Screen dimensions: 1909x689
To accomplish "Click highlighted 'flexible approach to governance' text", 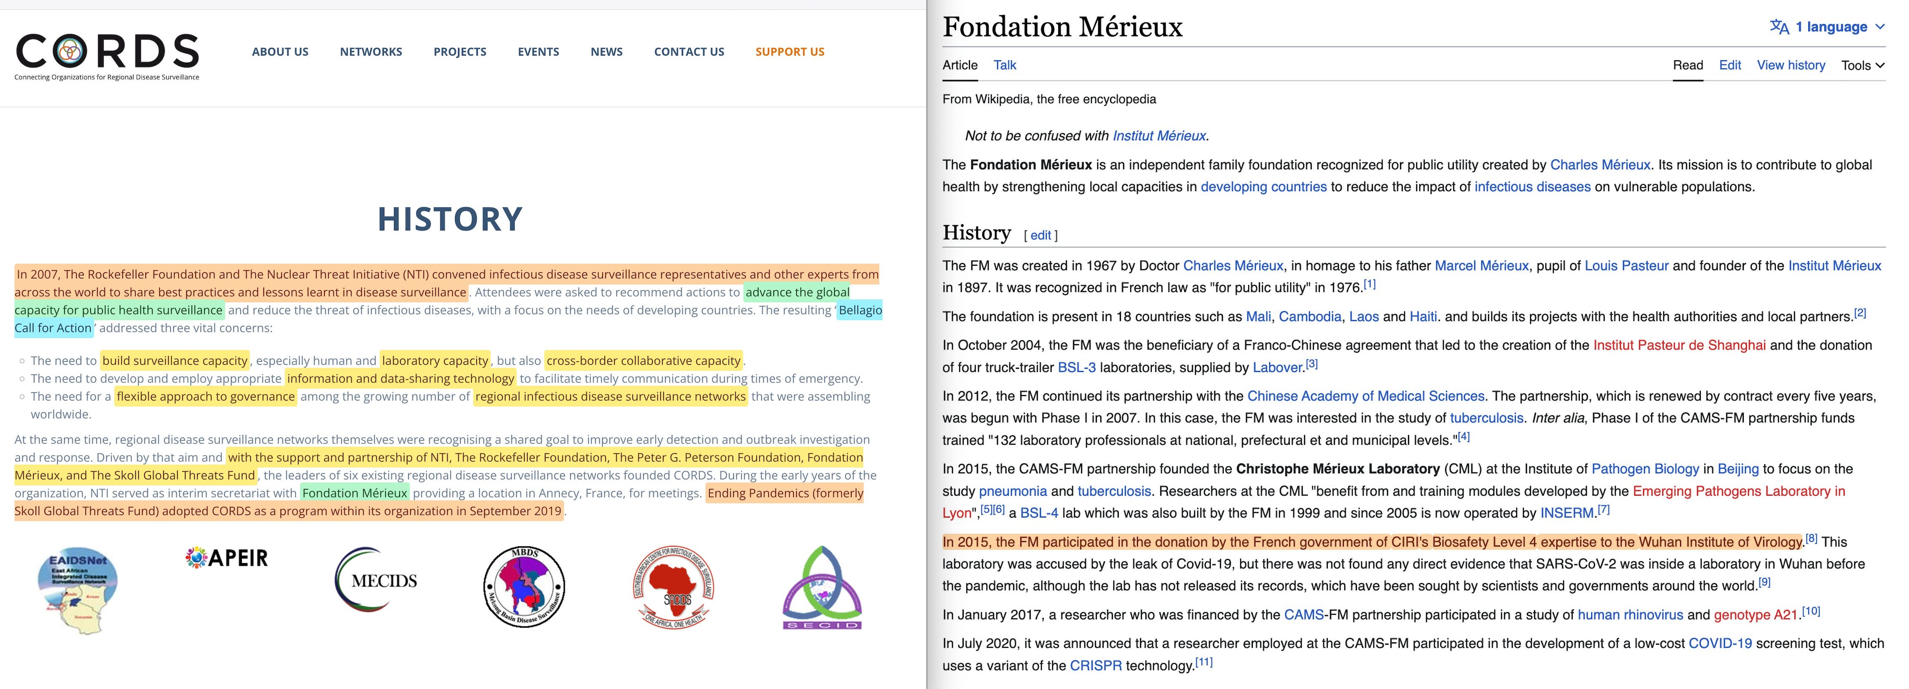I will tap(206, 395).
